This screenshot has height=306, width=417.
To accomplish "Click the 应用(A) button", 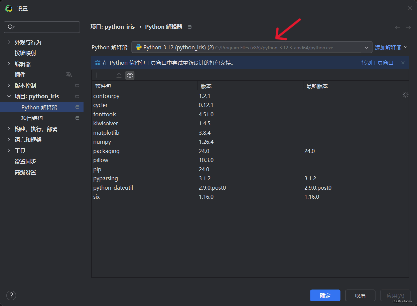I will pos(395,296).
